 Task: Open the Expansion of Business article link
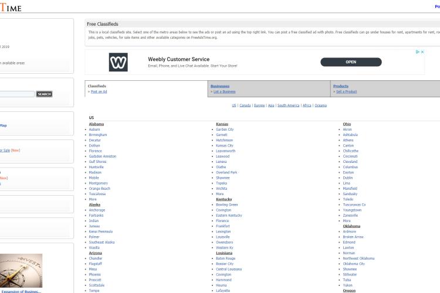21,291
